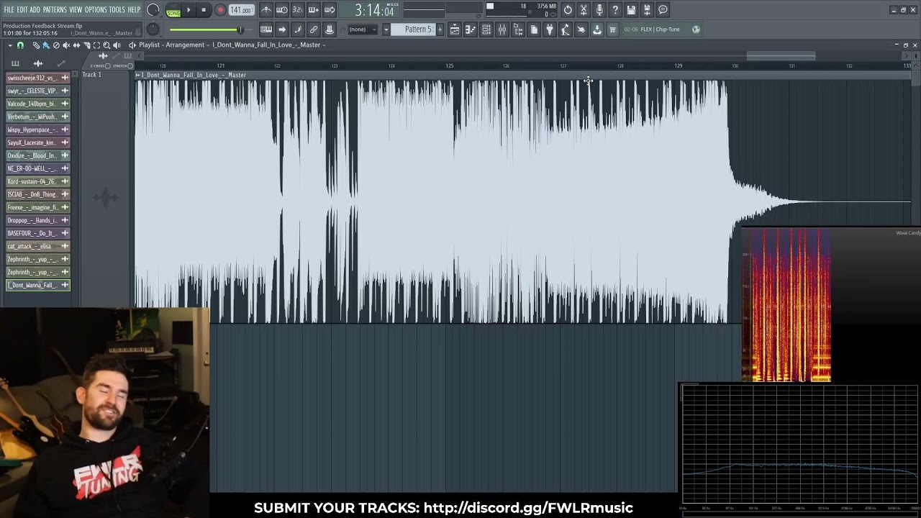The width and height of the screenshot is (921, 518).
Task: Click the download content library icon
Action: click(x=597, y=29)
